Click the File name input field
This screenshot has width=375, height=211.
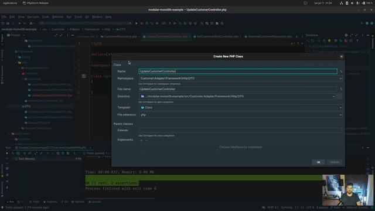click(238, 89)
